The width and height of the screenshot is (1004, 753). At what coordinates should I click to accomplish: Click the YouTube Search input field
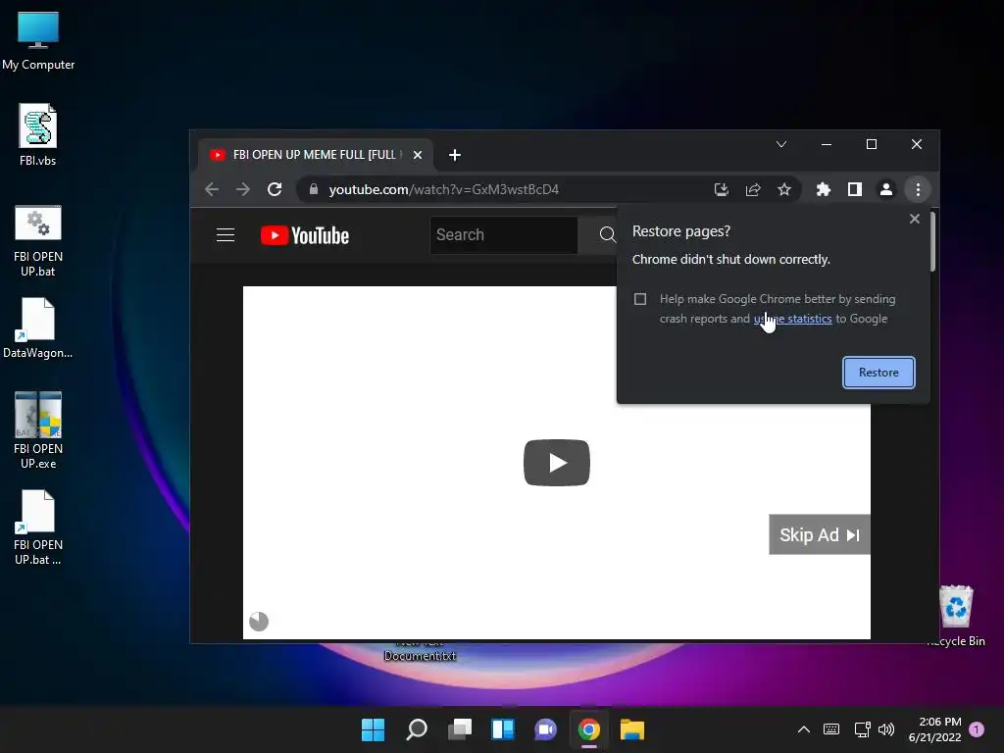(503, 235)
